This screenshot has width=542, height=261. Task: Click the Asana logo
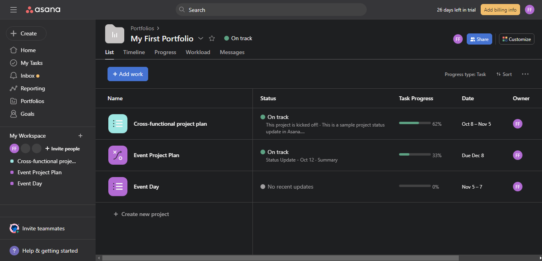click(x=43, y=10)
